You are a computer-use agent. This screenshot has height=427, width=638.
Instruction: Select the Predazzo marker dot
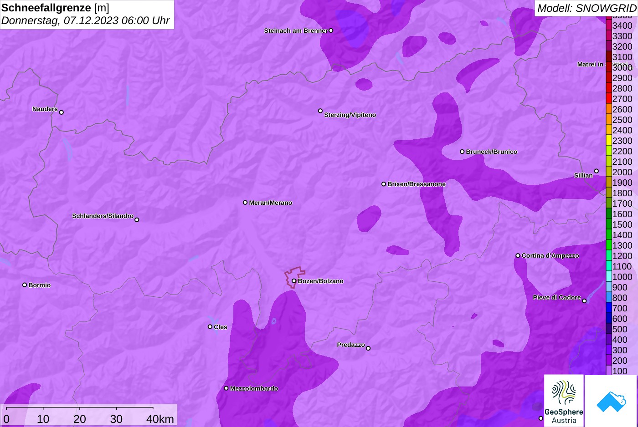tap(368, 348)
